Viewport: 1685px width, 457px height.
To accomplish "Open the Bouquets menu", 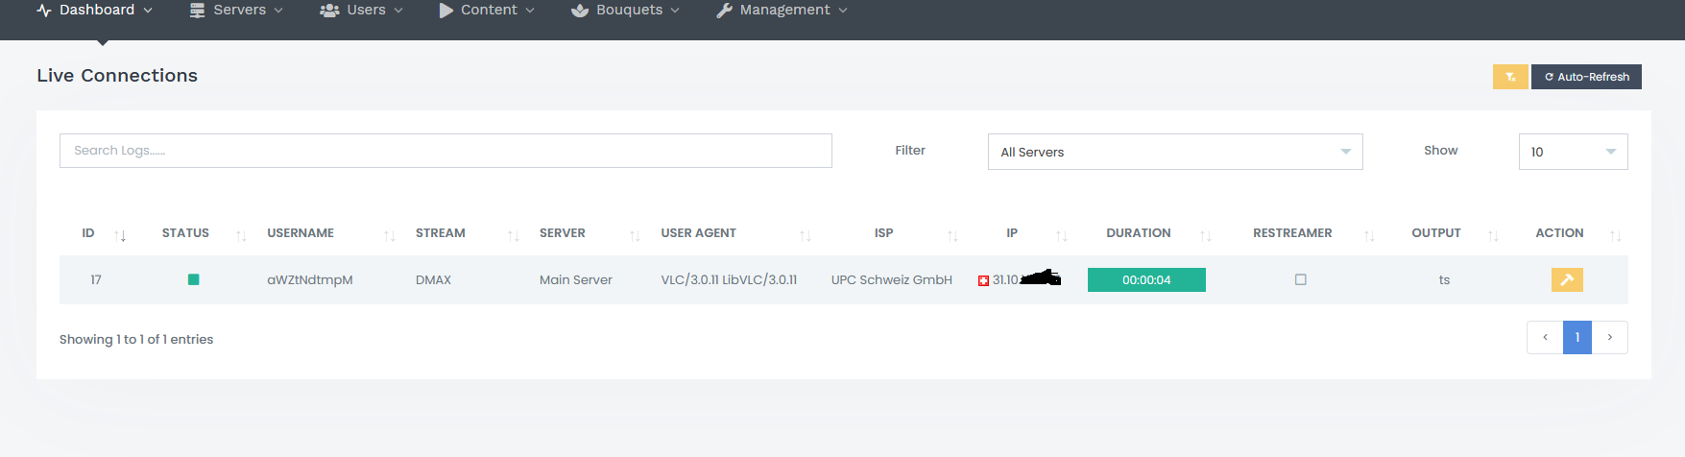I will 625,11.
